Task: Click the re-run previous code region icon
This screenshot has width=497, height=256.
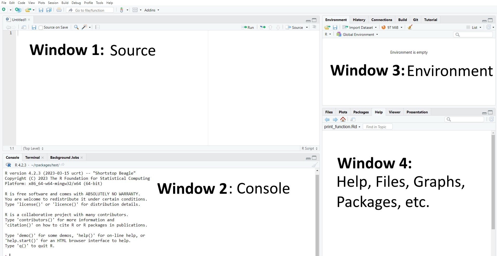Action: point(263,27)
